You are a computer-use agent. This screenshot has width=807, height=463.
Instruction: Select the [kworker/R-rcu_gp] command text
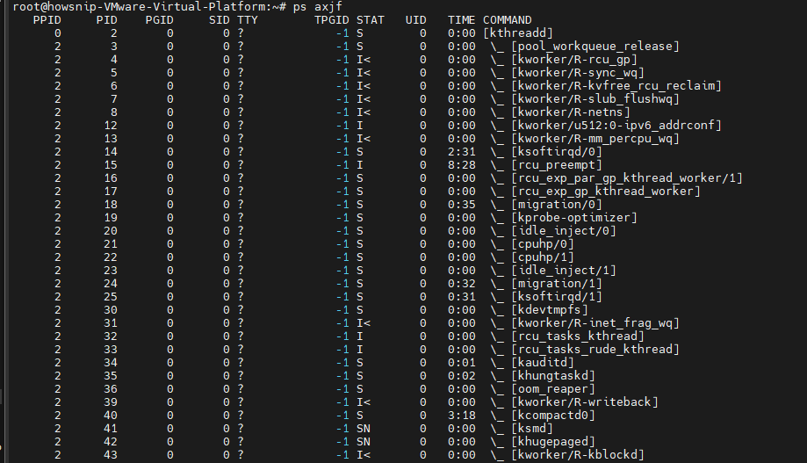574,59
